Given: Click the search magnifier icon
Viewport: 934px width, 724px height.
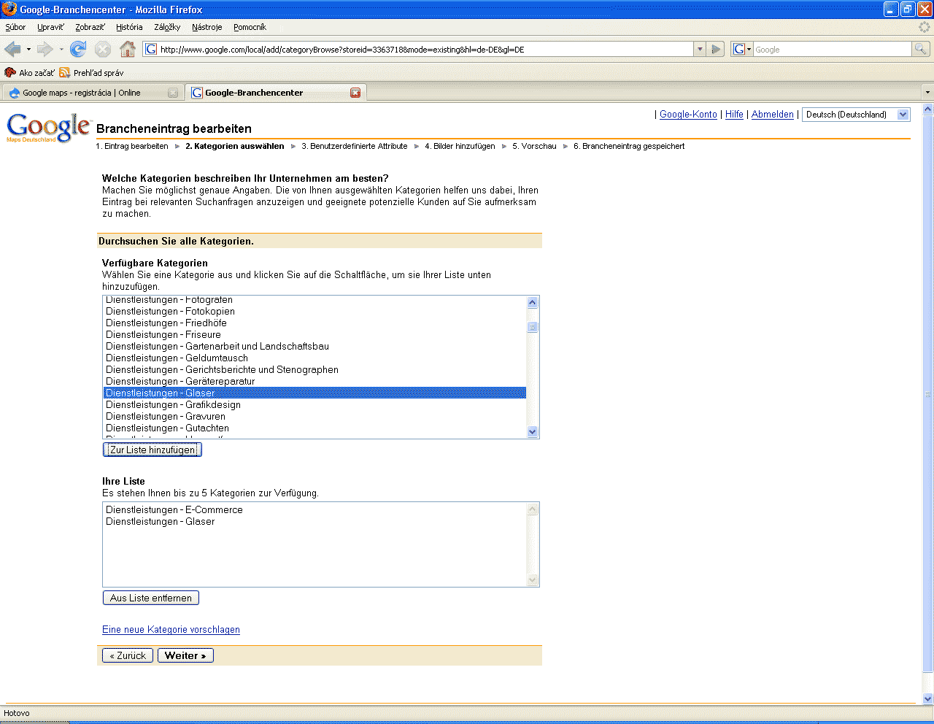Looking at the screenshot, I should pyautogui.click(x=921, y=49).
